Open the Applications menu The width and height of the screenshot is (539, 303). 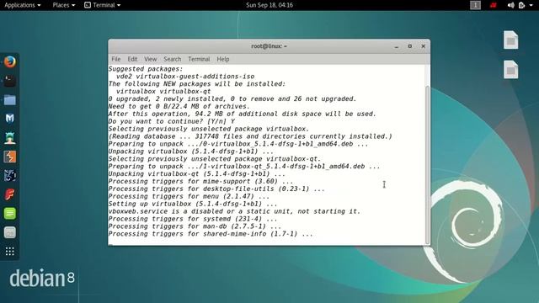23,5
